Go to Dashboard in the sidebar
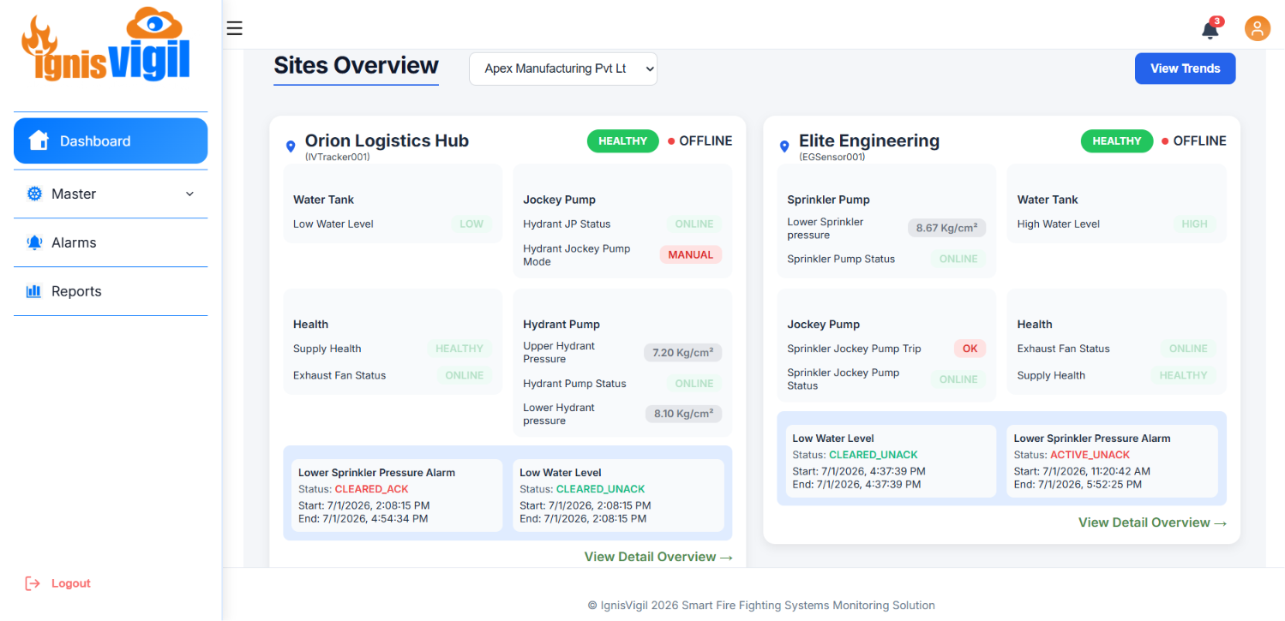 [111, 140]
